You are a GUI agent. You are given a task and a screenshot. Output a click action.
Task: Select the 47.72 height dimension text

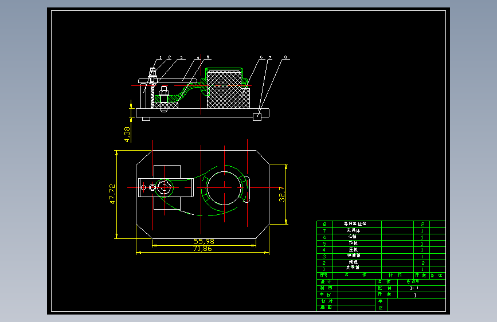[112, 194]
